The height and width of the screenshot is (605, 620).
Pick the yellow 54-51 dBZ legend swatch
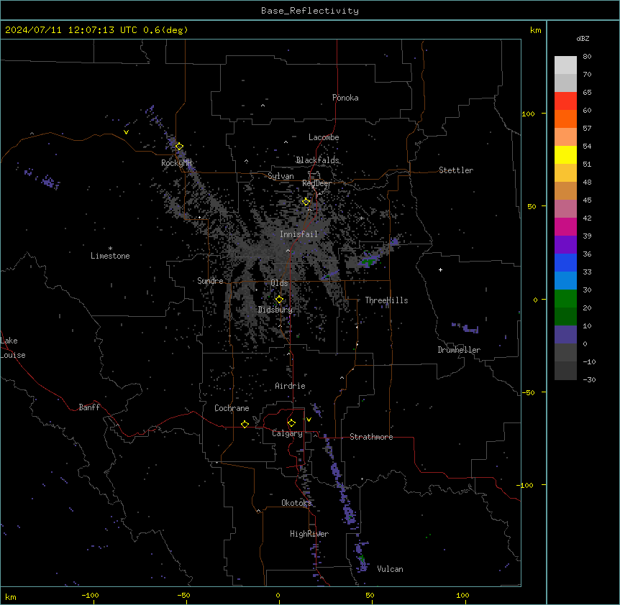coord(565,154)
